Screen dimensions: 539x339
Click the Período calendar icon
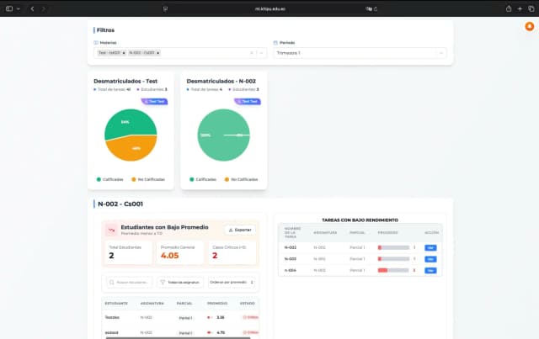click(275, 43)
